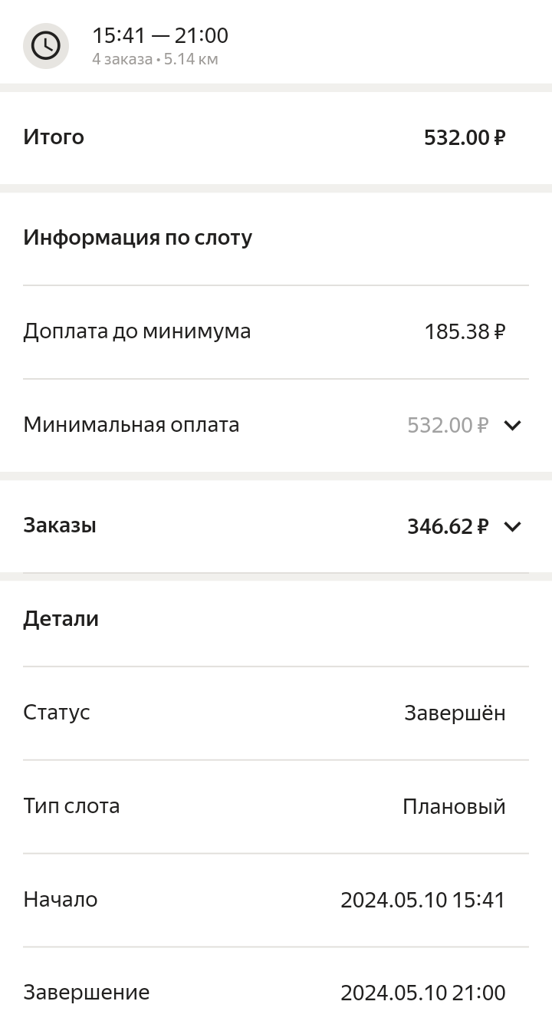552x1021 pixels.
Task: Tap the 532.00 ₽ total amount
Action: (465, 138)
